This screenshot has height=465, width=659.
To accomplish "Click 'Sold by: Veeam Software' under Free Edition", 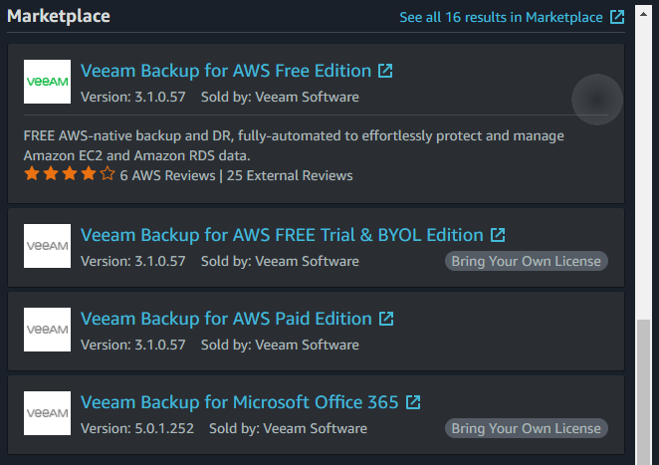I will coord(280,98).
